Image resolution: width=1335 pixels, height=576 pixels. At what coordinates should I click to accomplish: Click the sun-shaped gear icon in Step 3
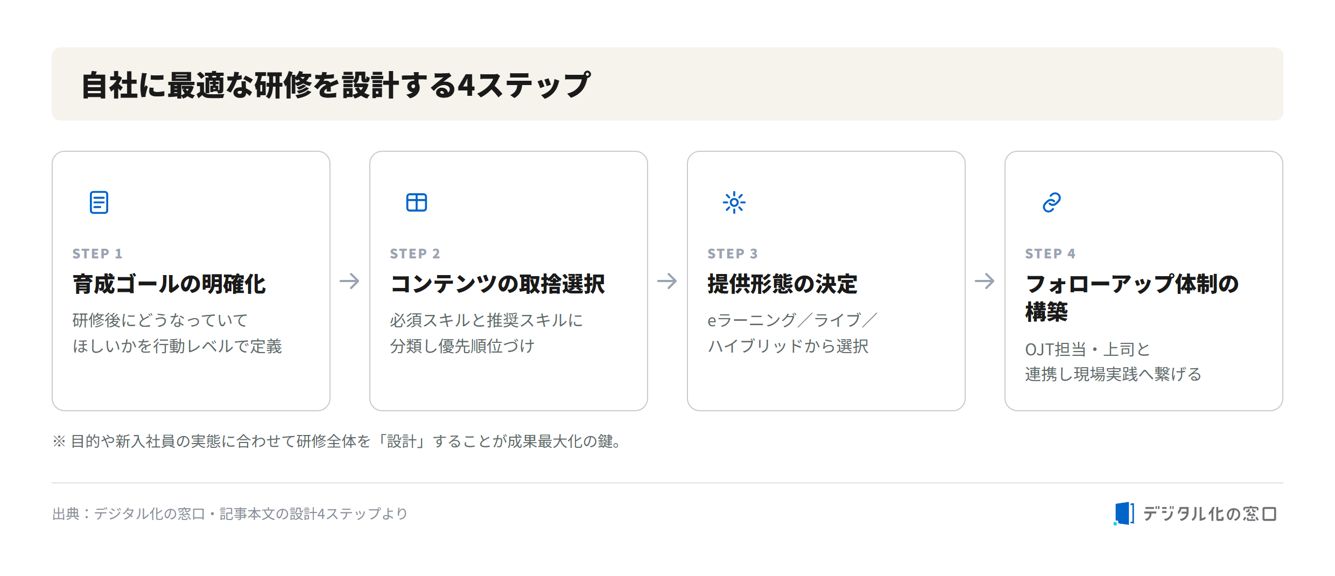click(x=734, y=202)
